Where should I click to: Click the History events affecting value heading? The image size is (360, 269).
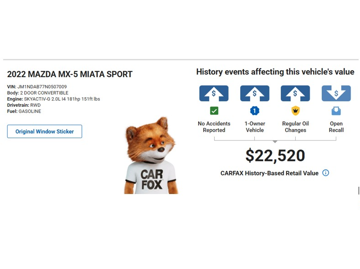point(275,72)
